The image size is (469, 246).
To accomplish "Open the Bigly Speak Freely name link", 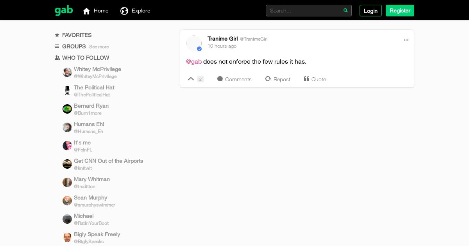I will pos(97,234).
